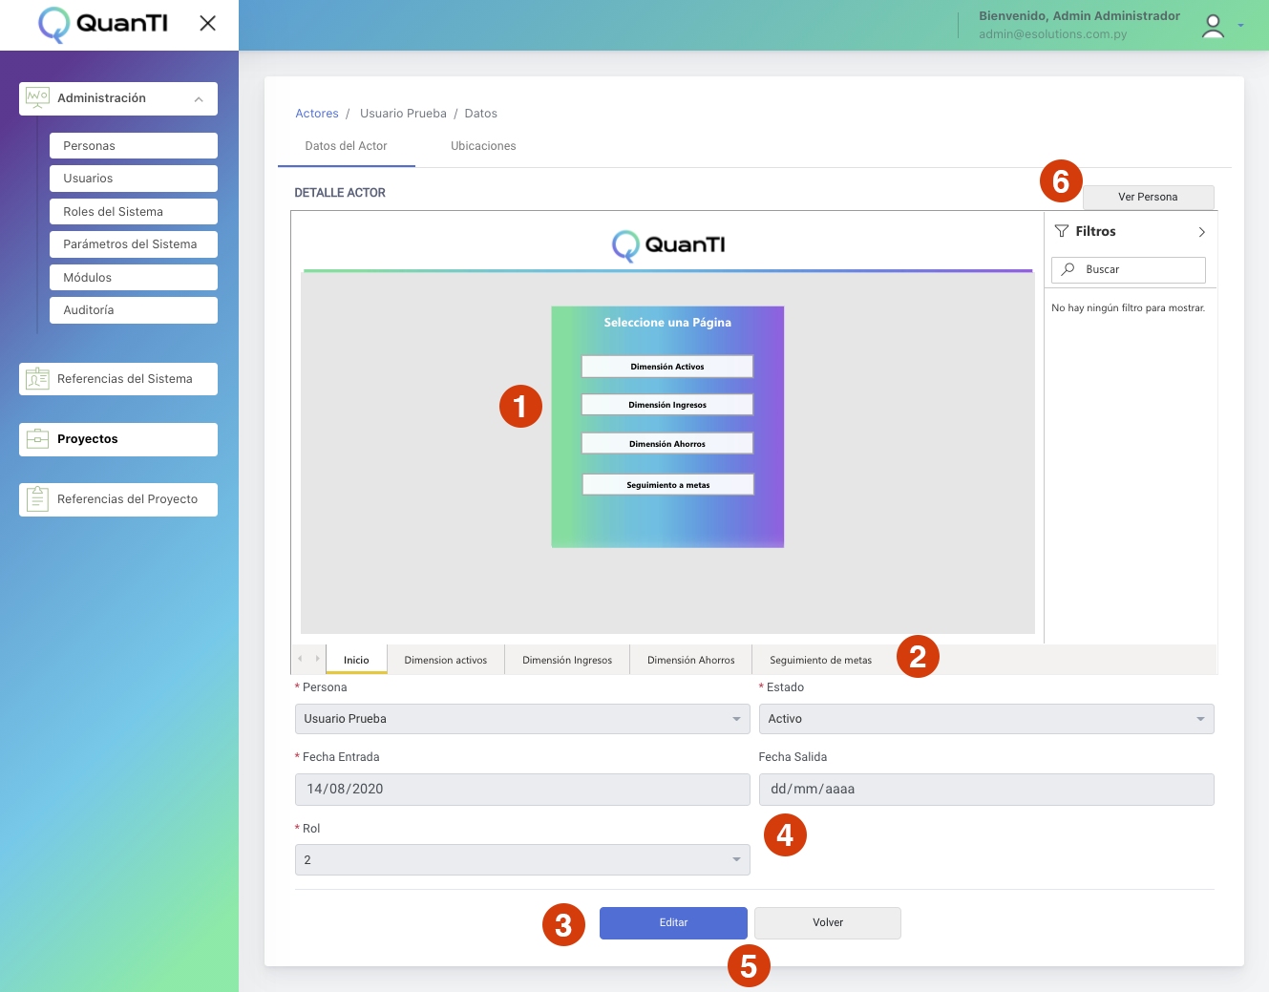
Task: Click the Fecha Entrada date field
Action: [522, 790]
